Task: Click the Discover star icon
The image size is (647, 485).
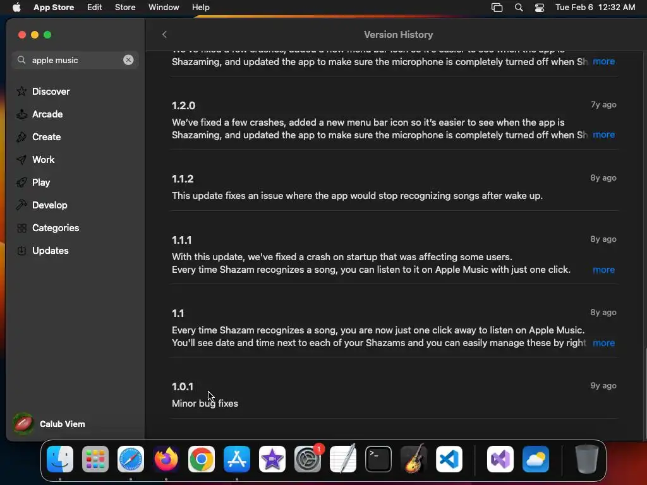Action: (x=21, y=92)
